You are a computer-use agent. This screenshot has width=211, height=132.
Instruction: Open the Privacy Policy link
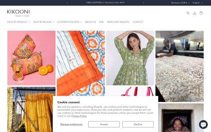(x=79, y=116)
